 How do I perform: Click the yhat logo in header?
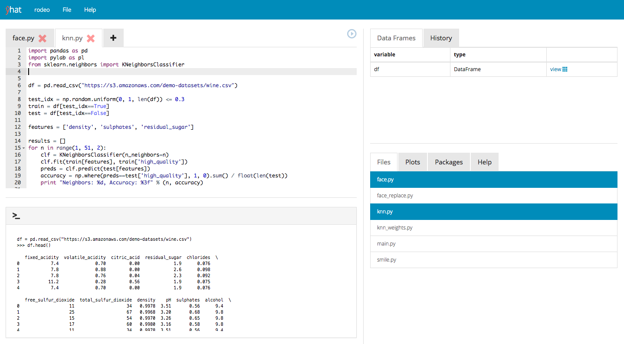(x=13, y=10)
